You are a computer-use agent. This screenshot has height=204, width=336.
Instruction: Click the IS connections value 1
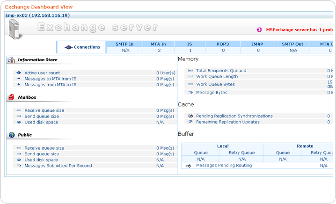pos(190,51)
